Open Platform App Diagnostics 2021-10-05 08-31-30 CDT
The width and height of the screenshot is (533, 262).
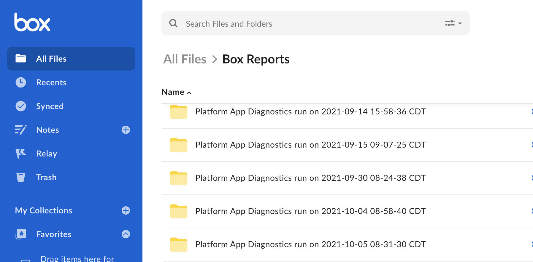point(310,245)
